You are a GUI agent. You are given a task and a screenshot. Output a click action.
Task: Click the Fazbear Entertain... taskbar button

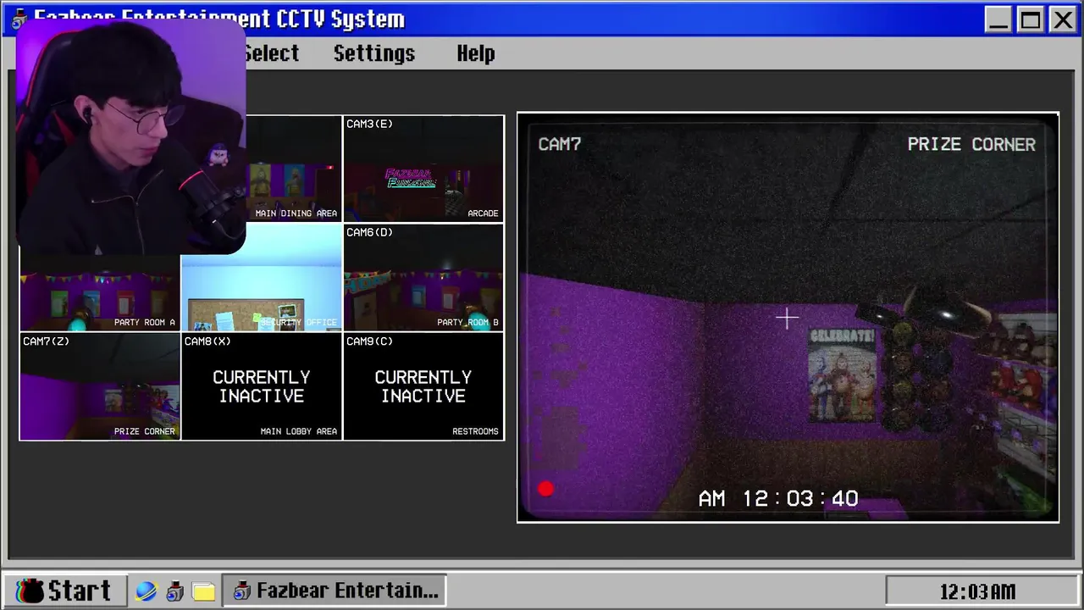coord(335,591)
